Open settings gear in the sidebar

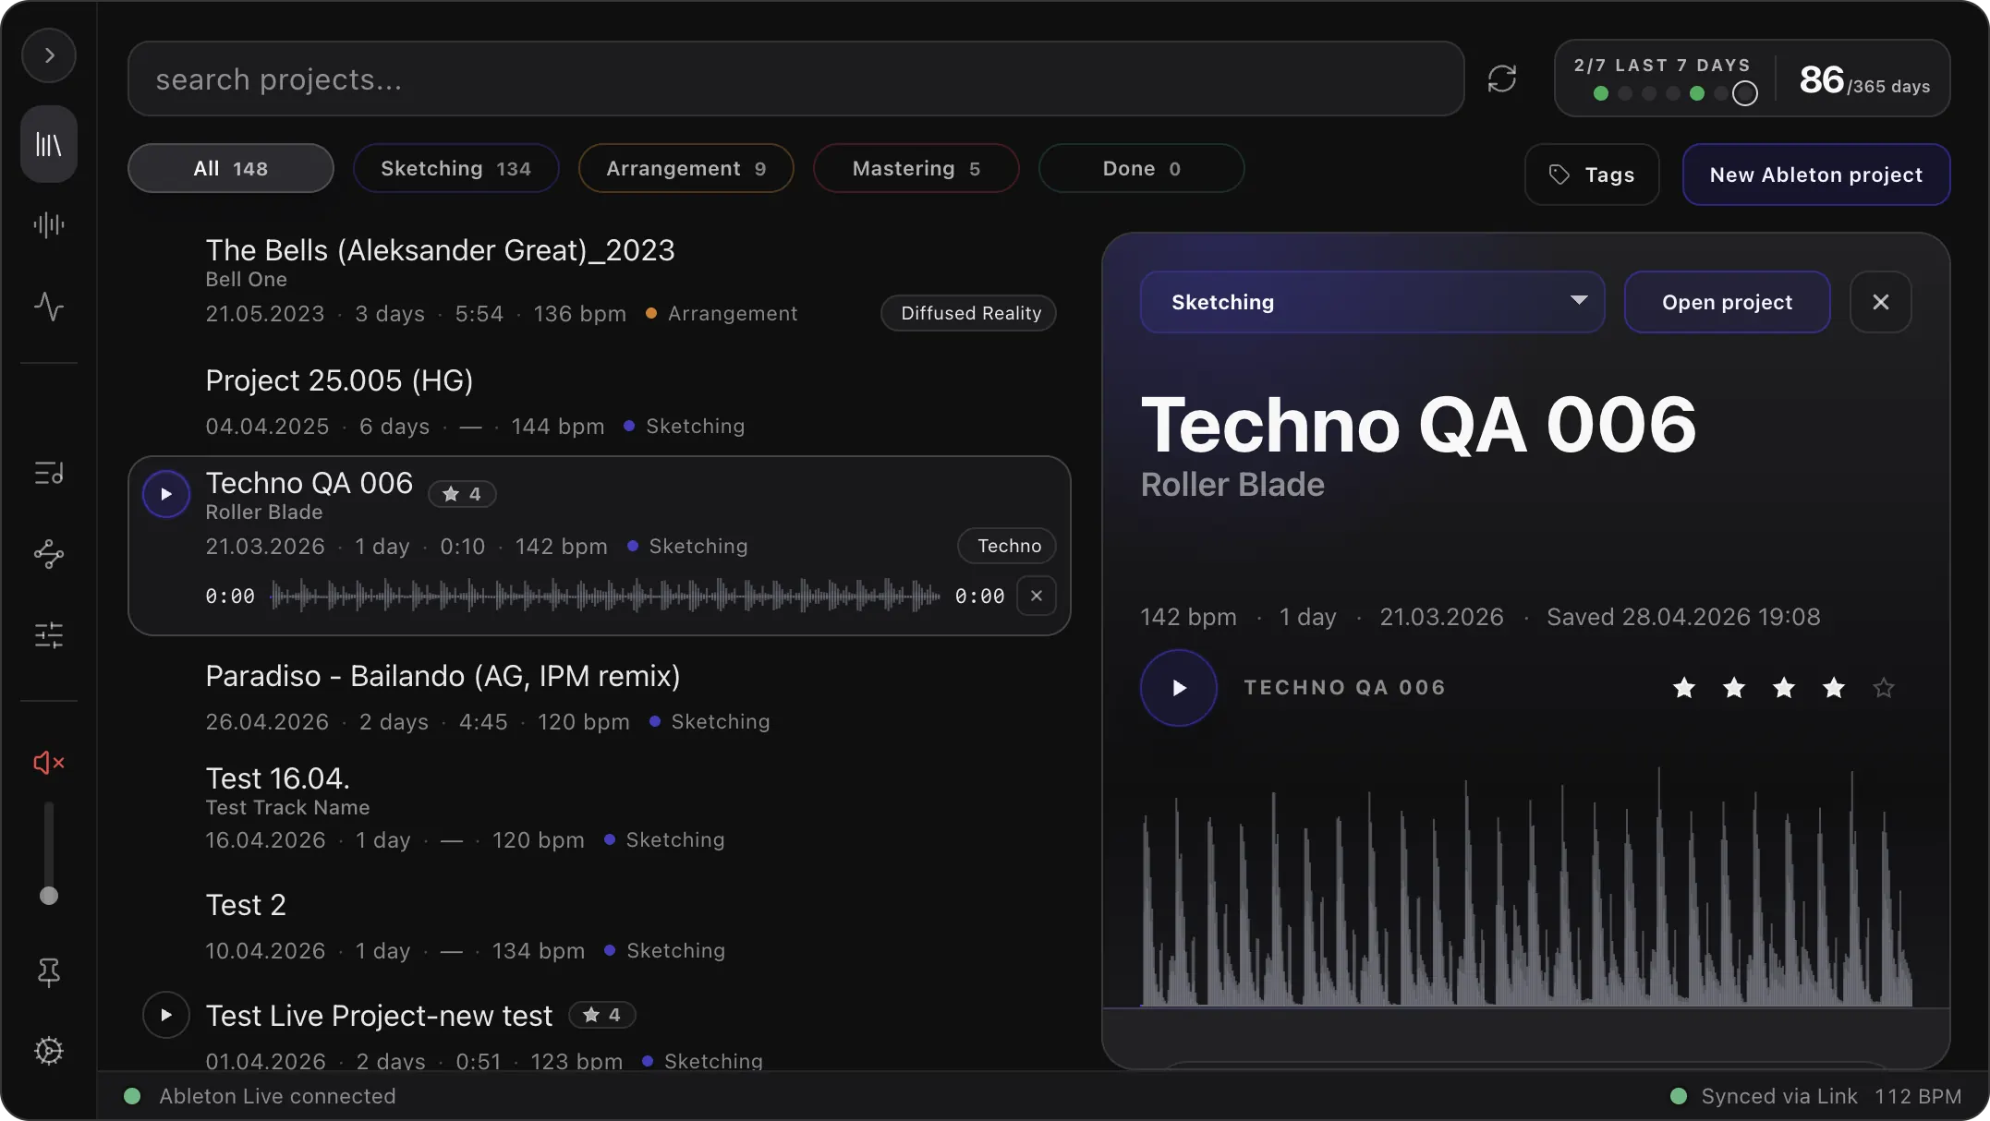(x=49, y=1051)
